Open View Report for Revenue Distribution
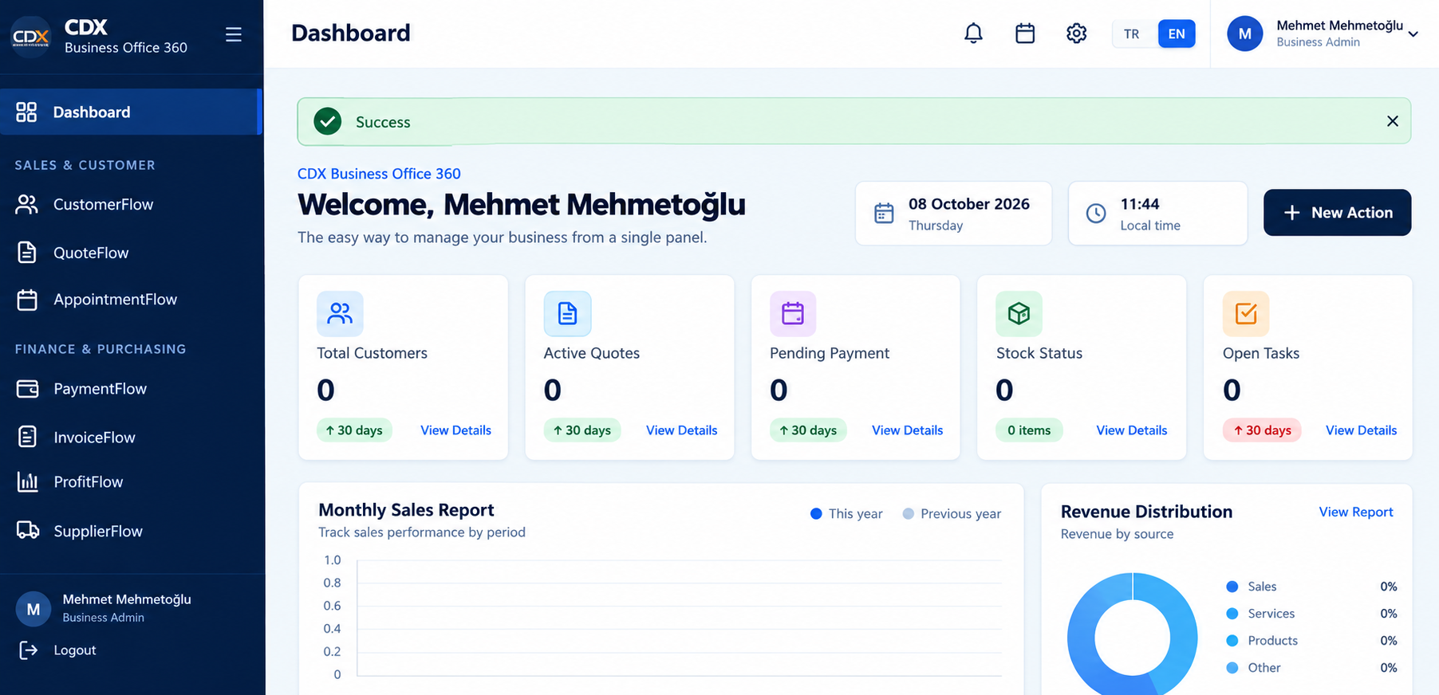The height and width of the screenshot is (695, 1439). click(1356, 512)
